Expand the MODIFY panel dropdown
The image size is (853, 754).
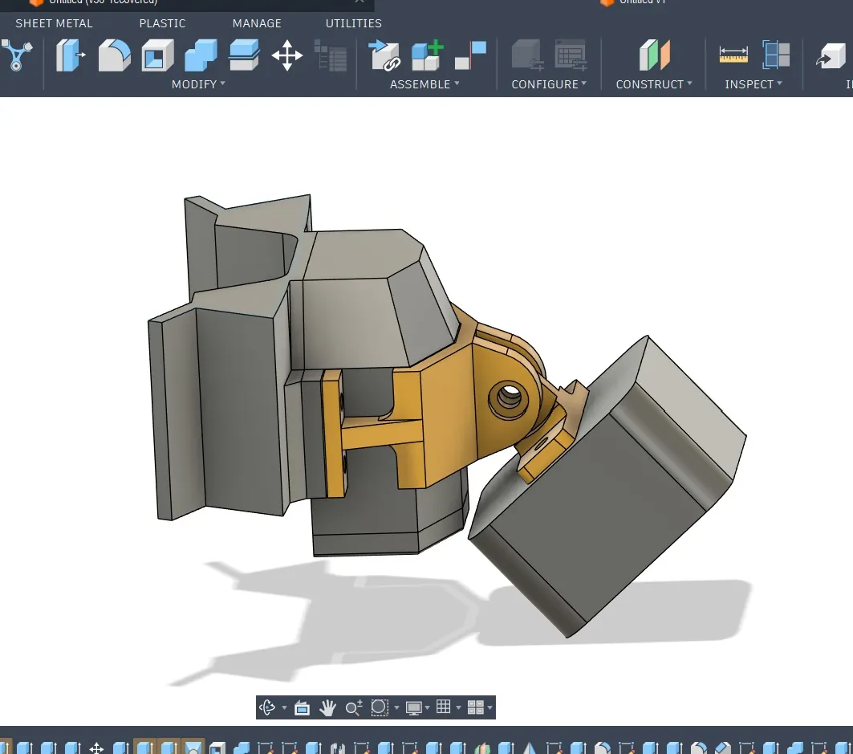(198, 84)
